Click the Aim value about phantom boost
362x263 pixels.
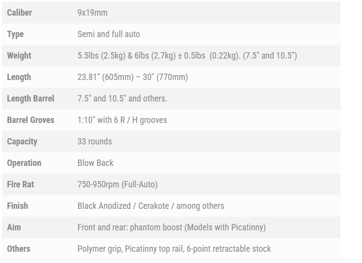[171, 227]
